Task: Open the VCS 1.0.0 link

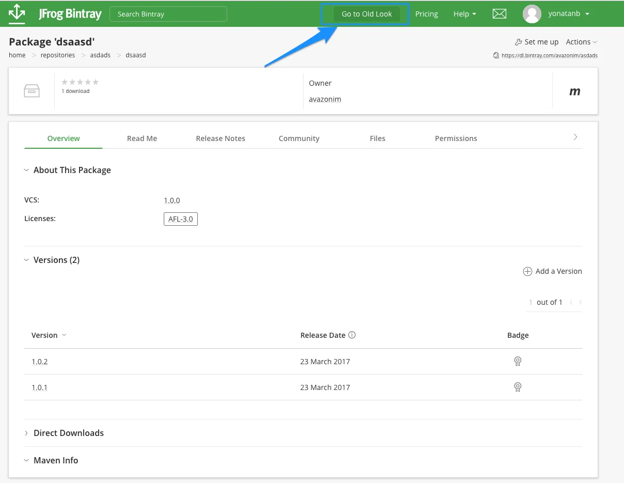Action: click(172, 200)
